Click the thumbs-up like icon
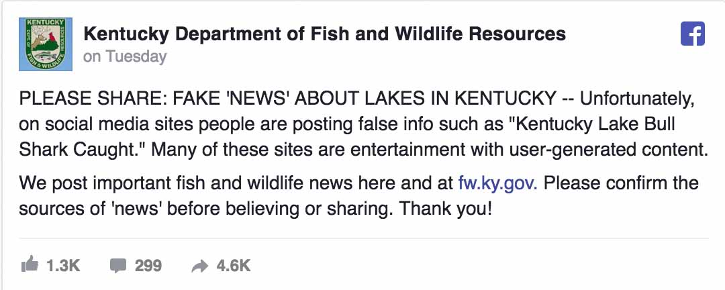725x290 pixels. pyautogui.click(x=30, y=265)
